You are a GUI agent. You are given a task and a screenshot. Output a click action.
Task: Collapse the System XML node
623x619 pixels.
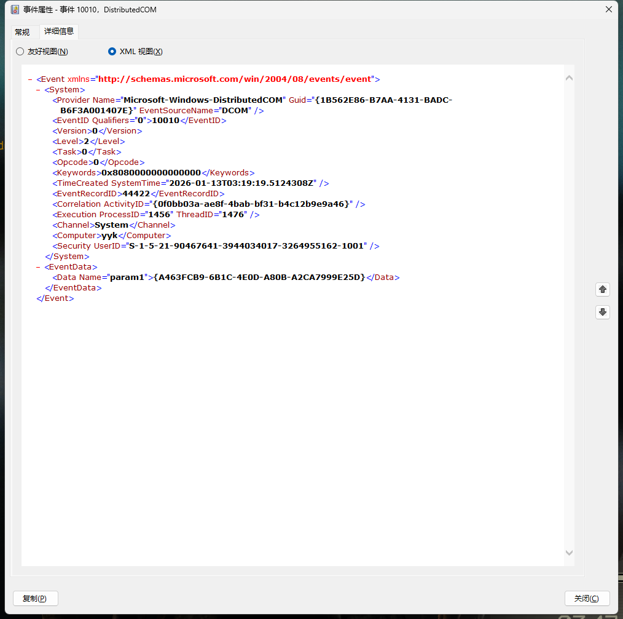(38, 90)
